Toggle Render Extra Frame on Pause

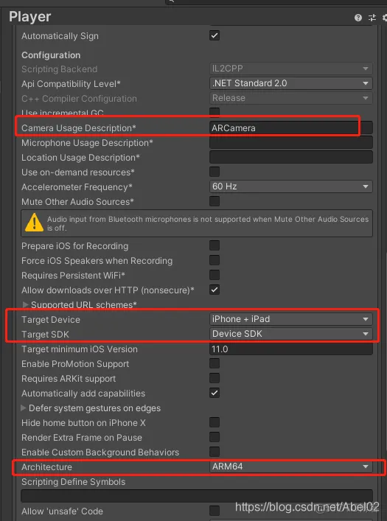tap(215, 437)
